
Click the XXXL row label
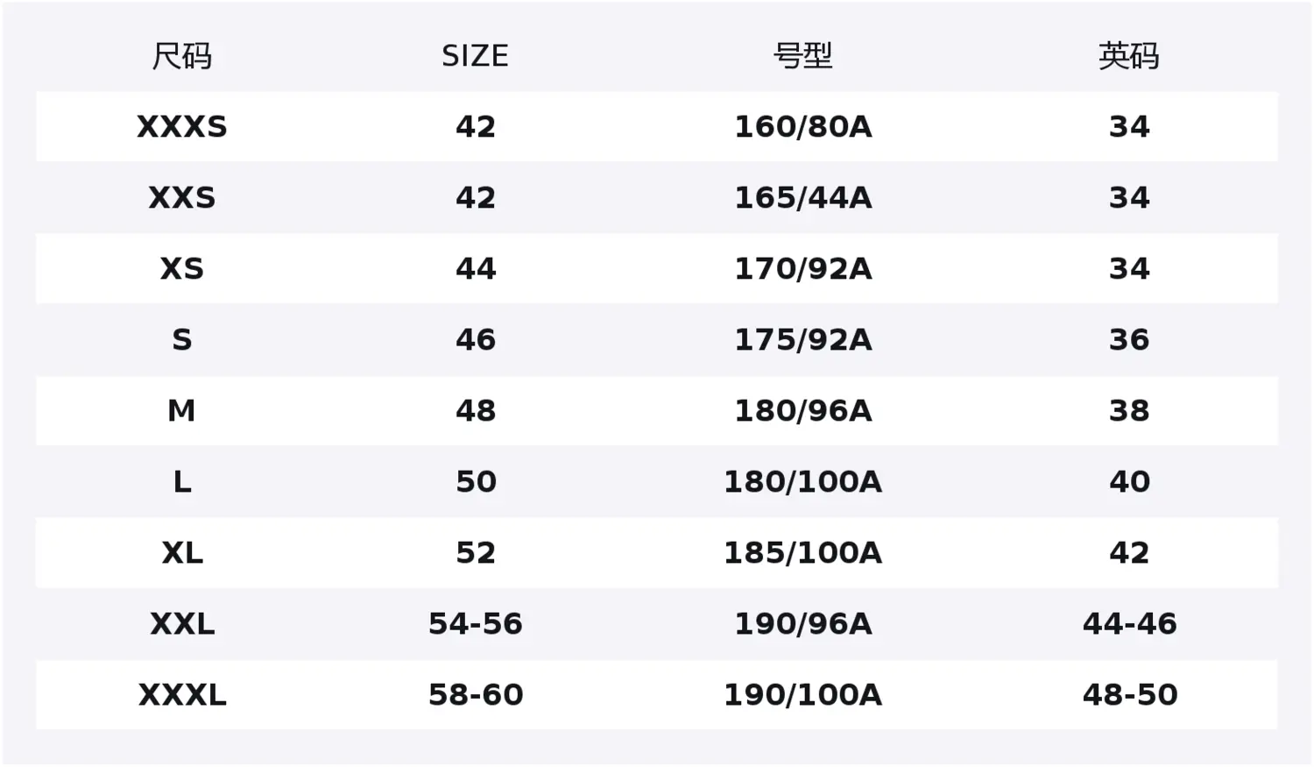[x=182, y=695]
